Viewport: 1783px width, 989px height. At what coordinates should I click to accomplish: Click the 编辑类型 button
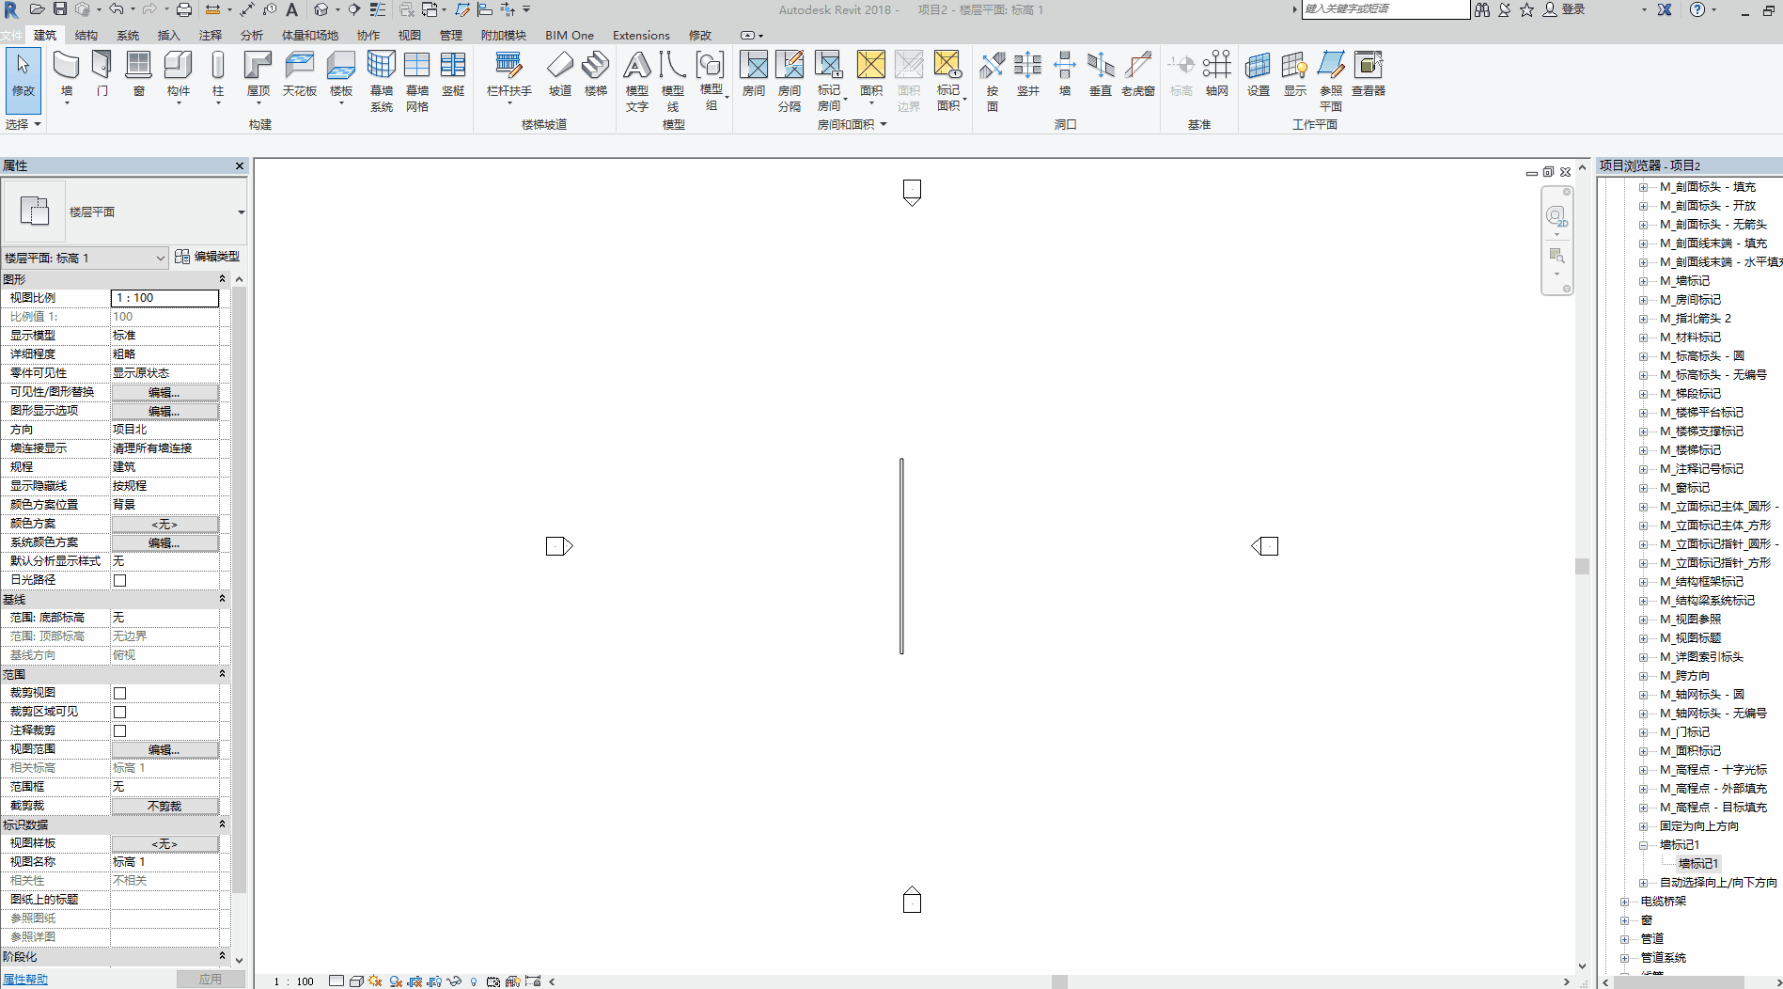click(208, 257)
